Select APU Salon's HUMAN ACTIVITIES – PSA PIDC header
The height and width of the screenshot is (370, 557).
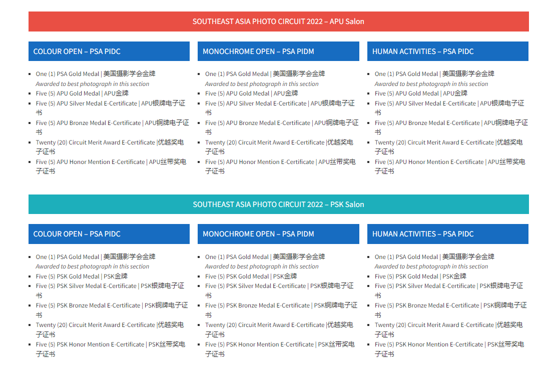click(448, 51)
